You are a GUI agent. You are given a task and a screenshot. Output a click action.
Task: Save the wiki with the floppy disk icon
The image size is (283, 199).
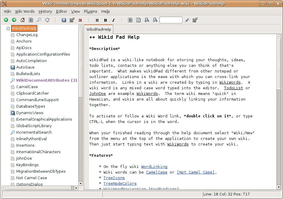(64, 20)
